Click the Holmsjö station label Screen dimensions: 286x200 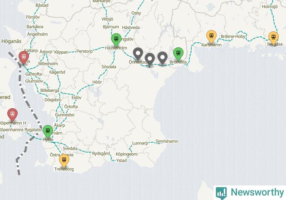pyautogui.click(x=270, y=6)
